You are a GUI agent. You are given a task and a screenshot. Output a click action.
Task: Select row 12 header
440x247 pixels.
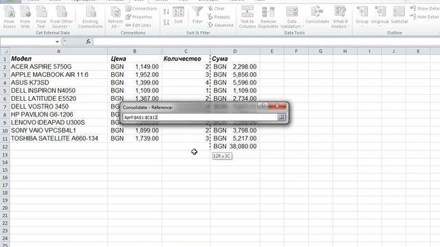coord(5,146)
